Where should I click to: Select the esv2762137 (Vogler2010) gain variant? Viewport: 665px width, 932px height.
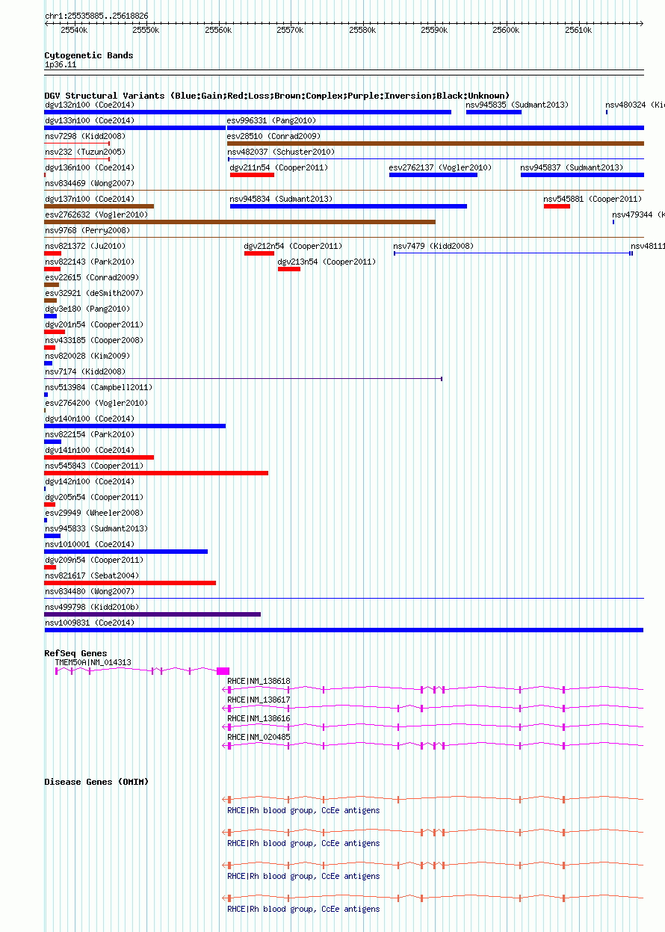[433, 175]
